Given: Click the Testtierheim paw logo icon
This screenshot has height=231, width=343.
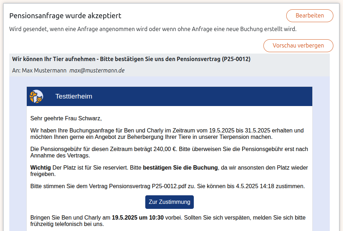Looking at the screenshot, I should click(36, 96).
